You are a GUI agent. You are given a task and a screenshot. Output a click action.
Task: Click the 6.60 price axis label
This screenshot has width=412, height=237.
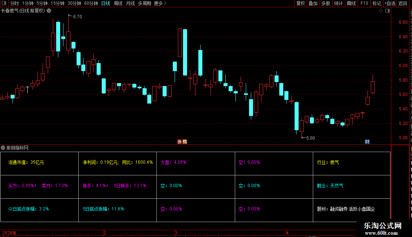tap(403, 22)
